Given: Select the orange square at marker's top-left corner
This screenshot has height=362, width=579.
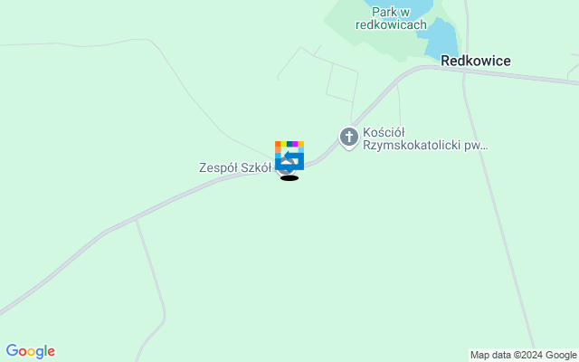Looking at the screenshot, I should [278, 144].
